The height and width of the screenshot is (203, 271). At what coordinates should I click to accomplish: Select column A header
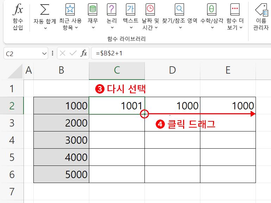click(x=29, y=70)
